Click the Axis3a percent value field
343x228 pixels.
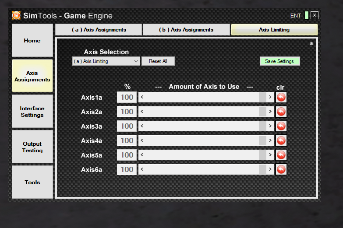(x=127, y=126)
